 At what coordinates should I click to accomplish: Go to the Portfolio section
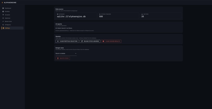coord(12,12)
